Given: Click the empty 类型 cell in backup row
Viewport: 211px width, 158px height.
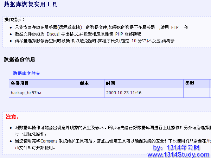Looking at the screenshot, I should pos(196,93).
